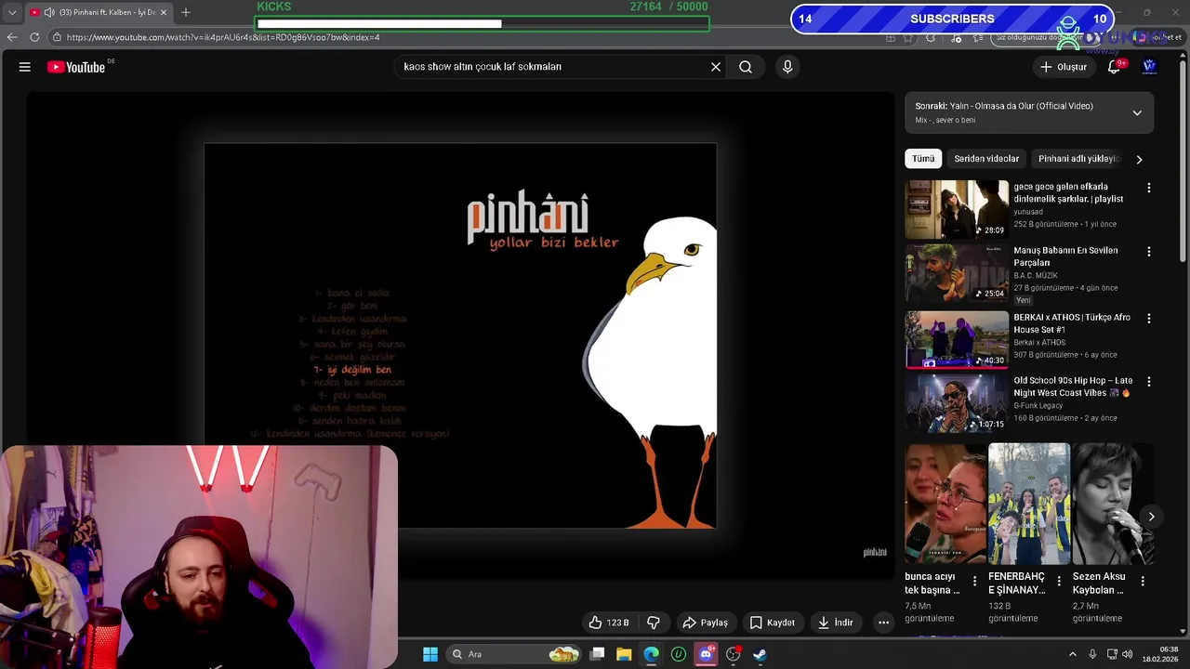Screen dimensions: 1190x669
Task: Open options for 'Sezen Aksu' short
Action: 1143,582
